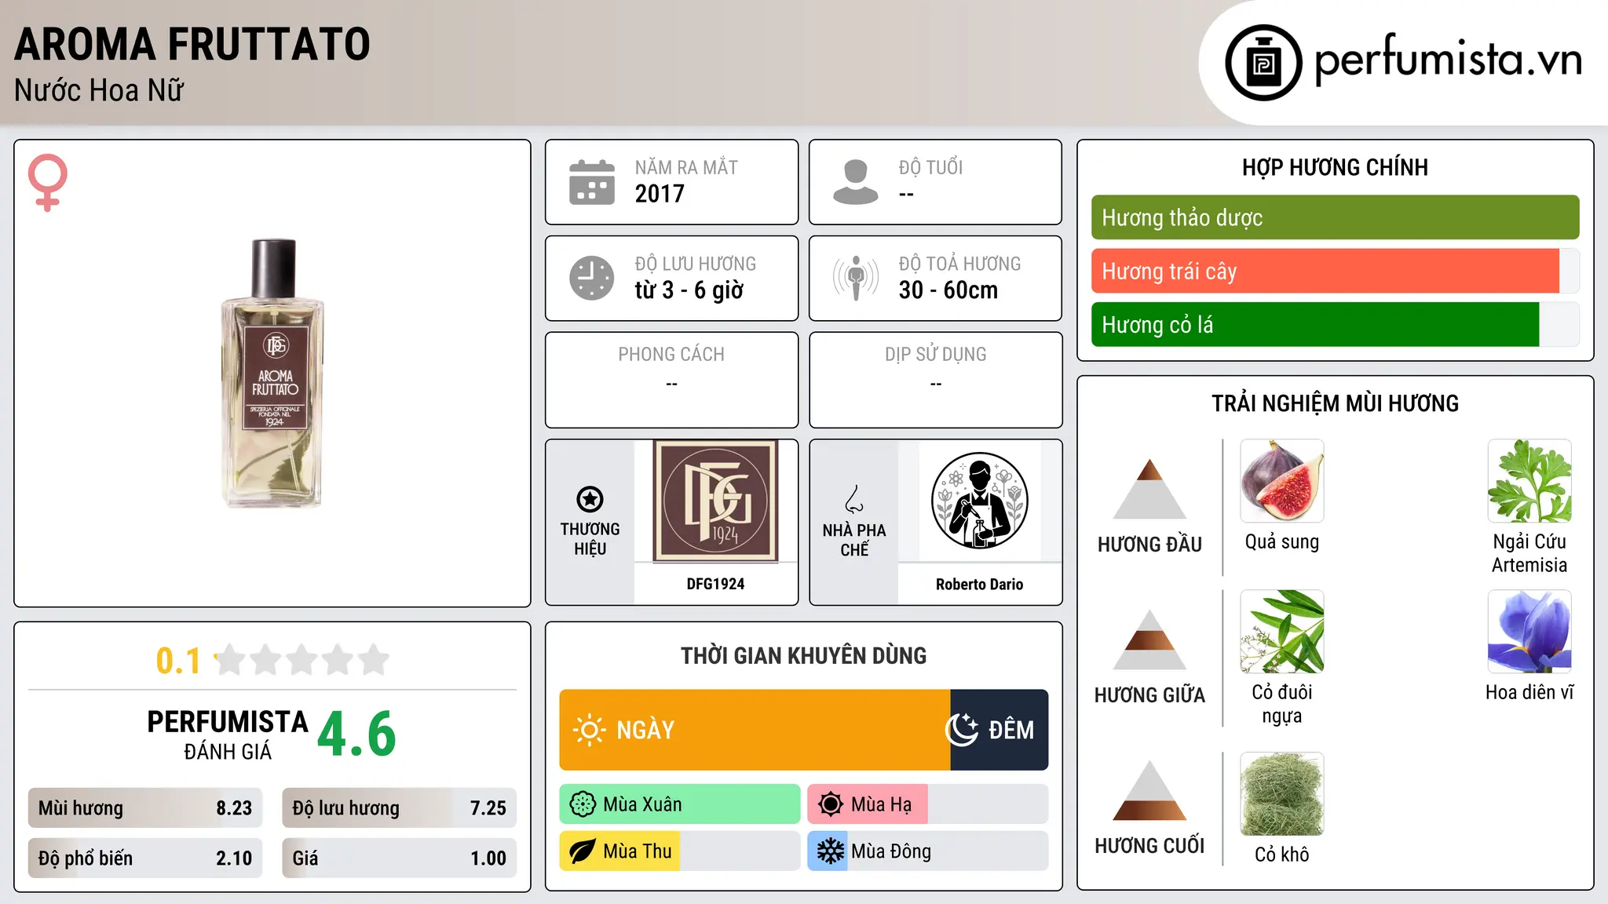Open the Roberto Dario perfumer illustration
Screen dimensions: 1608x904
(x=980, y=501)
